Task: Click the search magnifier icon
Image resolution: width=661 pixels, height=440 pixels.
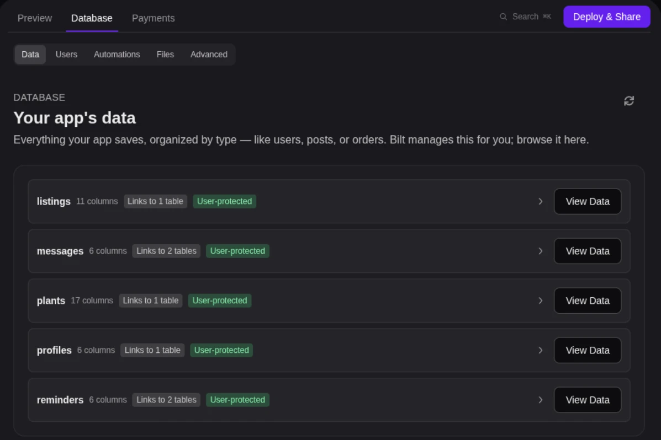Action: click(503, 17)
